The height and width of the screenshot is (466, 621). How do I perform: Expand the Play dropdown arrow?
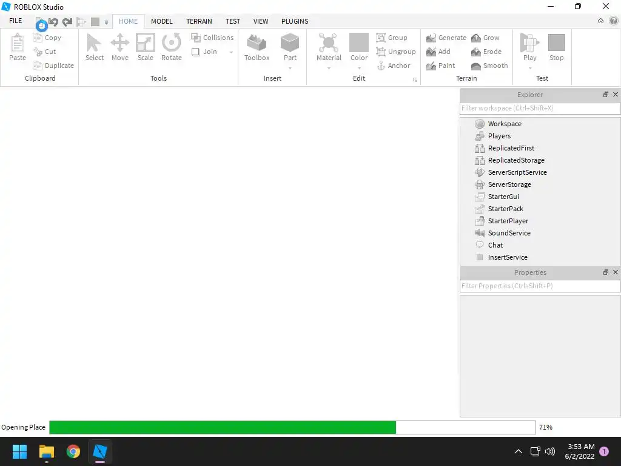pyautogui.click(x=529, y=68)
